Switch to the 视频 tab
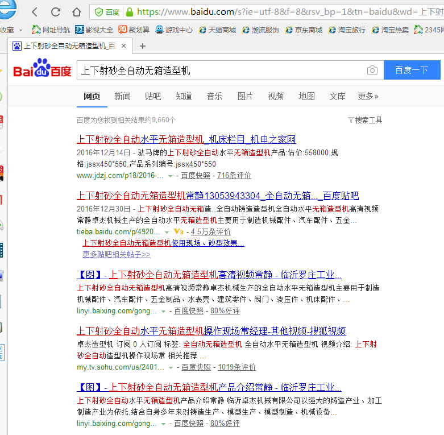The image size is (444, 435). [x=276, y=96]
